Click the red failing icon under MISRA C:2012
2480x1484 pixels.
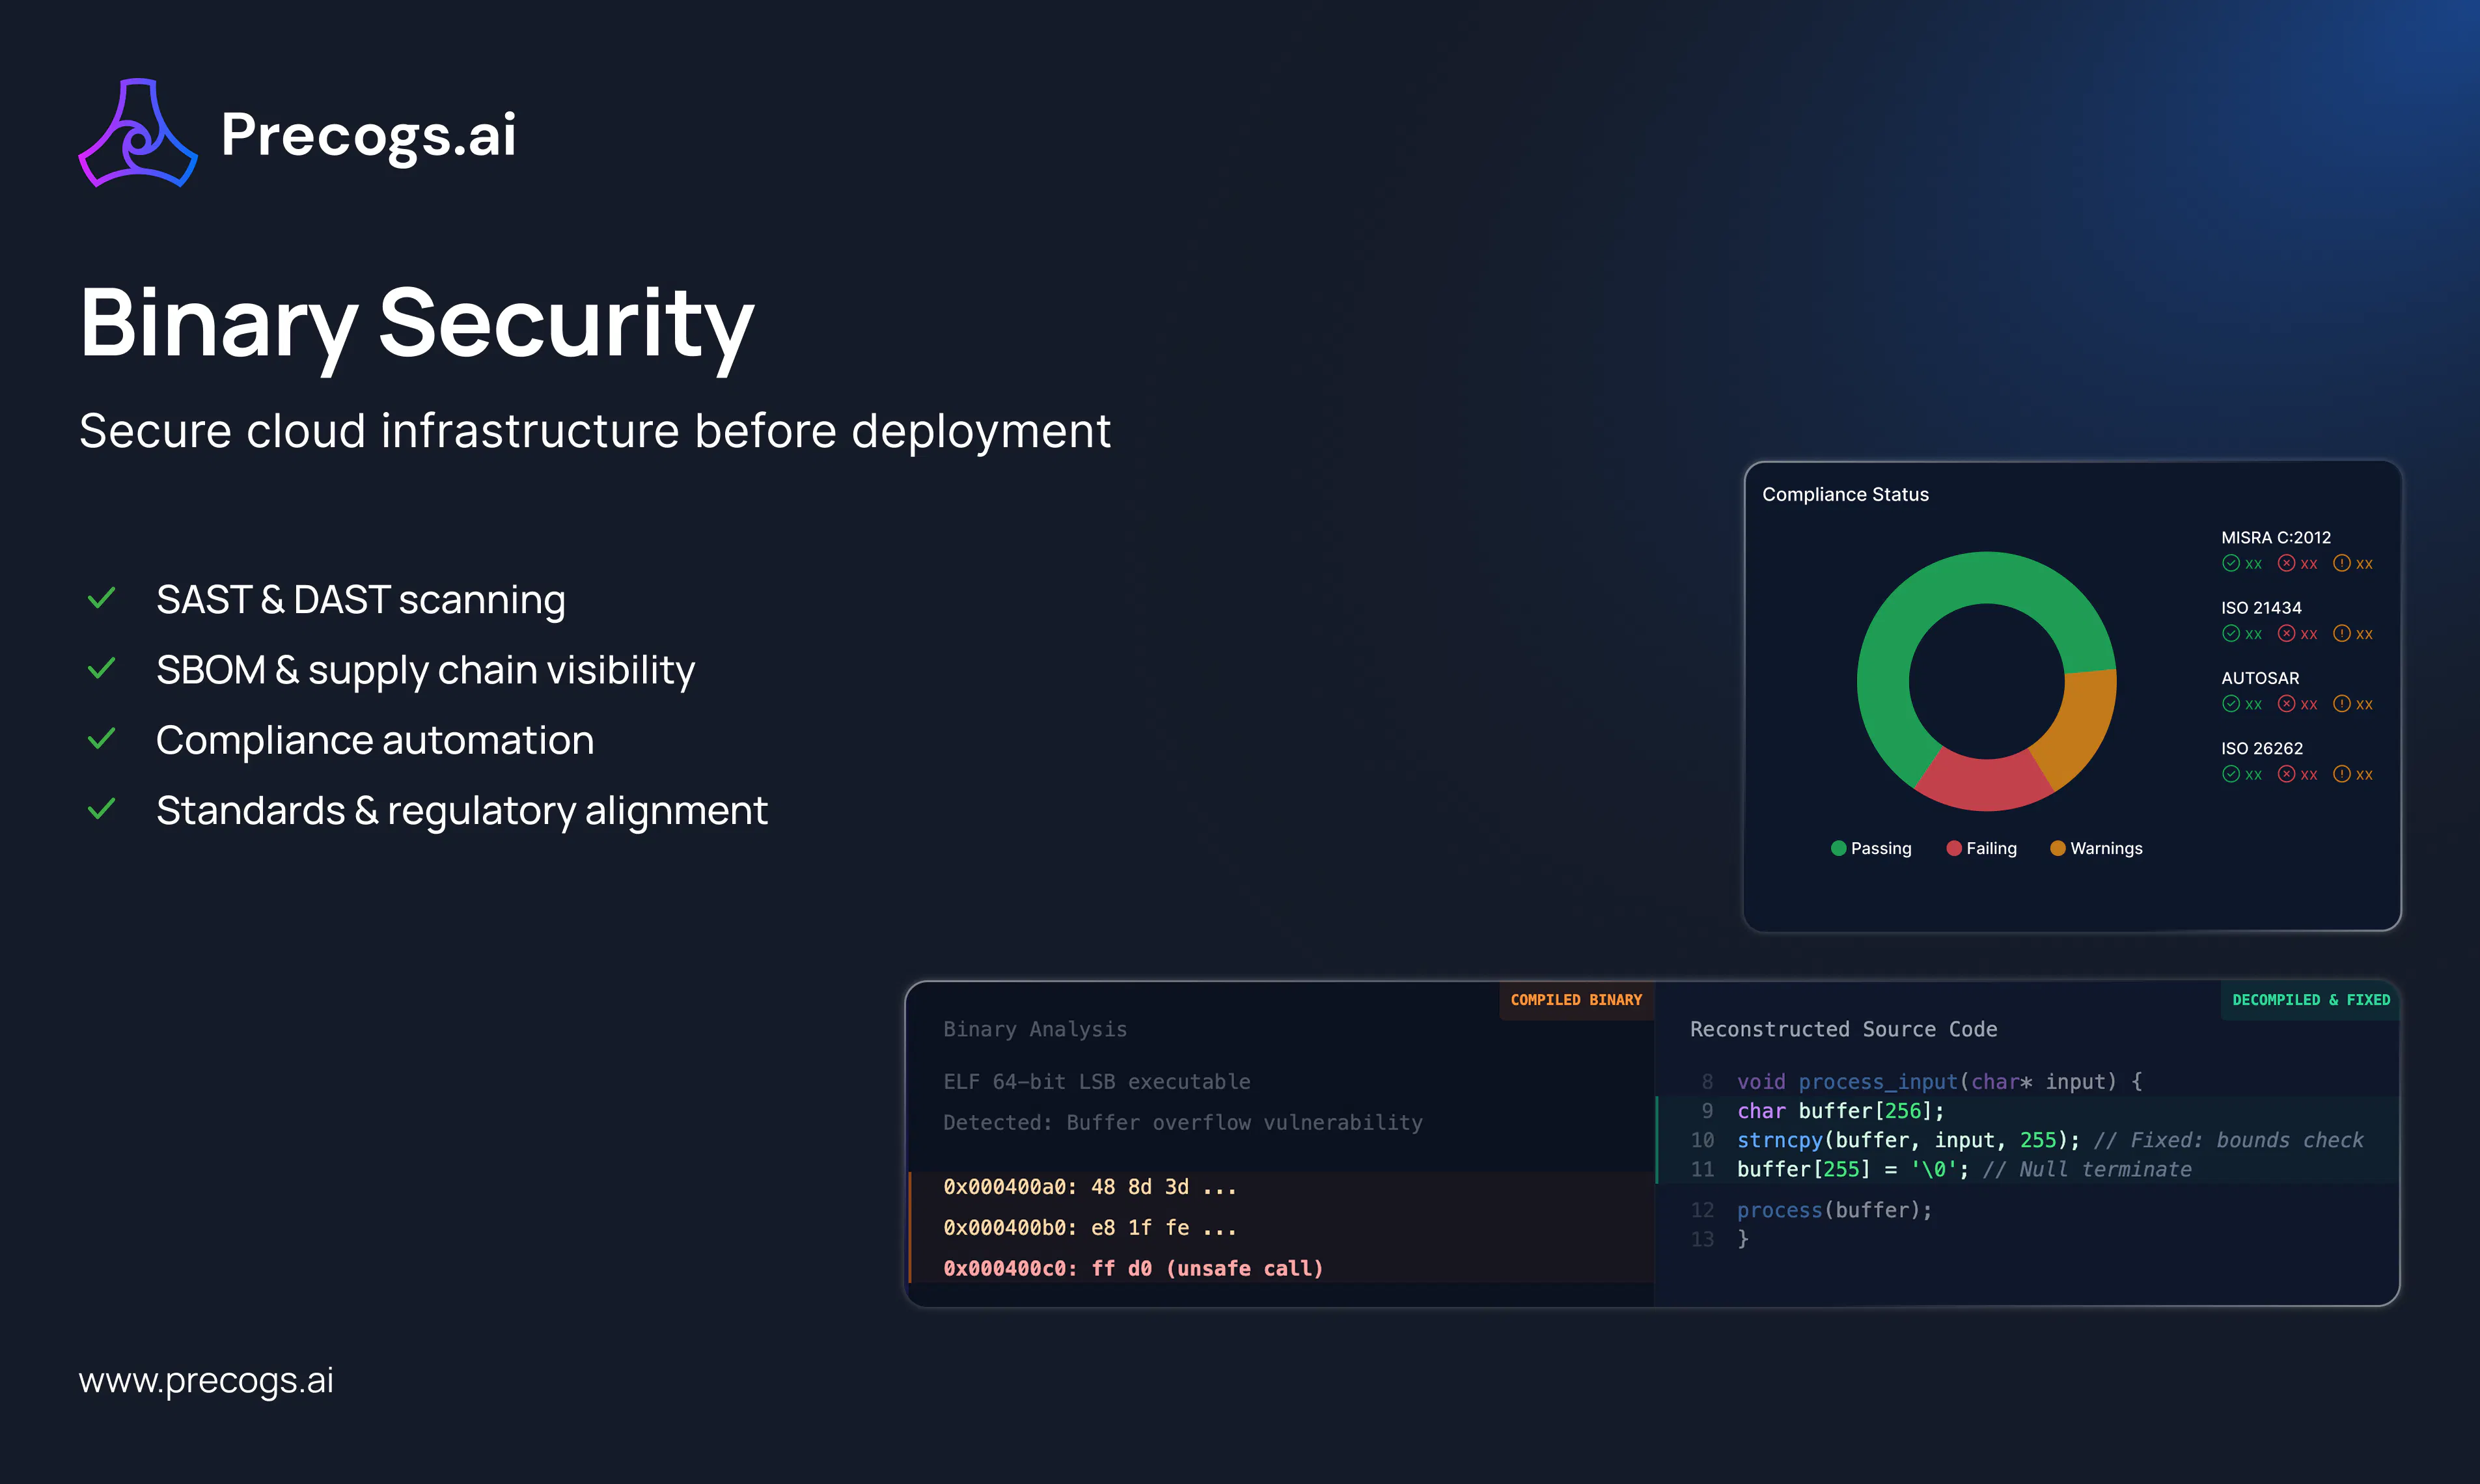click(x=2286, y=563)
